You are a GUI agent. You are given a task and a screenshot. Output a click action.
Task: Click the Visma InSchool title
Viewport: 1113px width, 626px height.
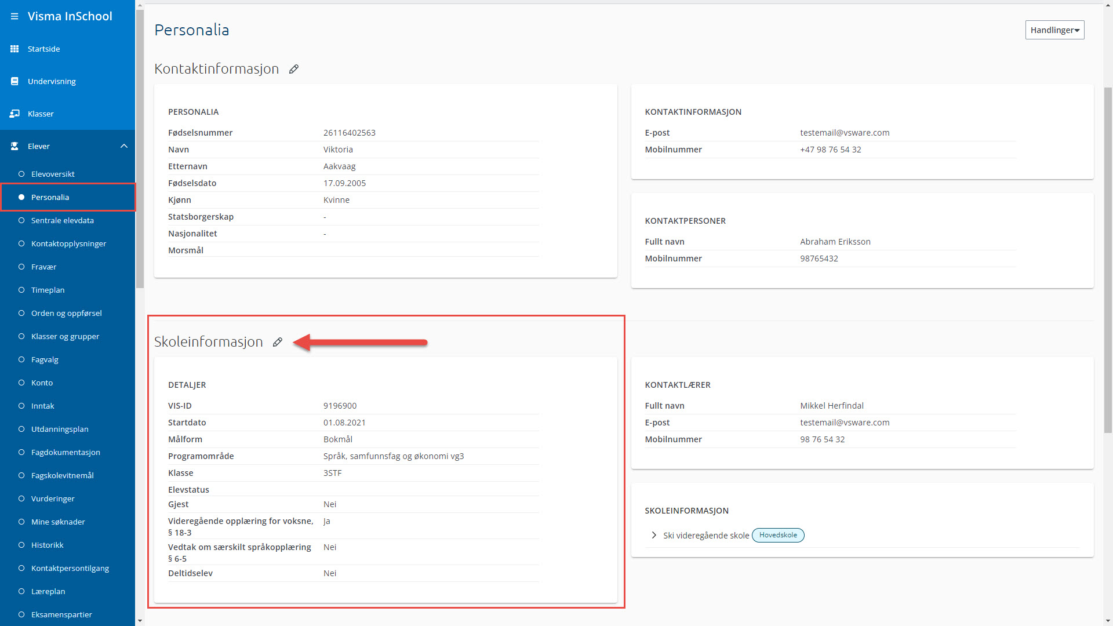click(70, 16)
